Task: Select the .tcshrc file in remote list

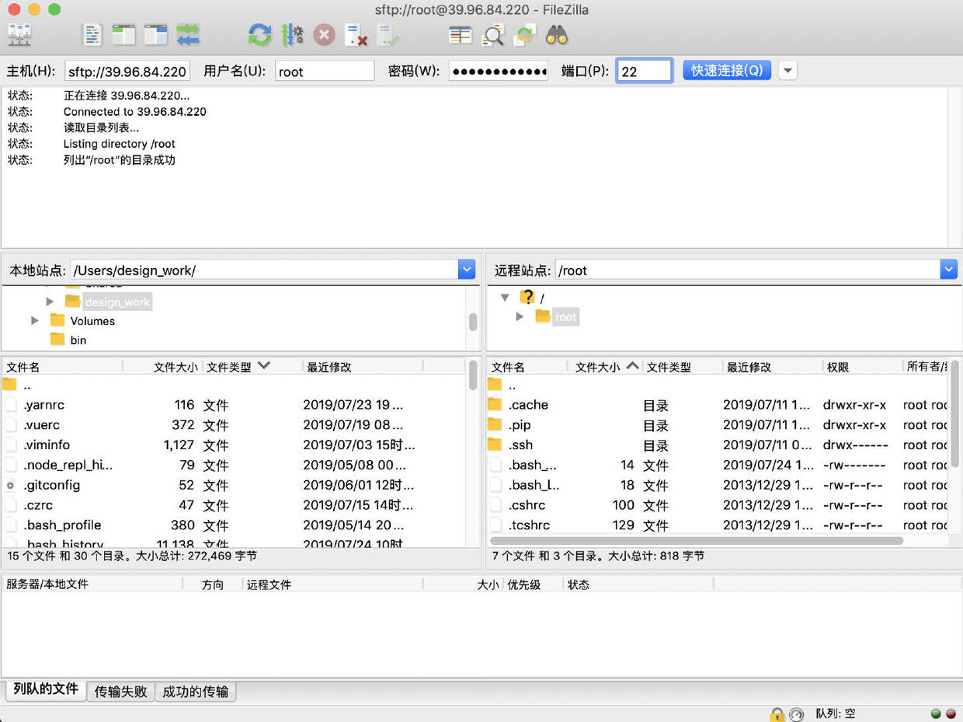Action: click(x=718, y=525)
